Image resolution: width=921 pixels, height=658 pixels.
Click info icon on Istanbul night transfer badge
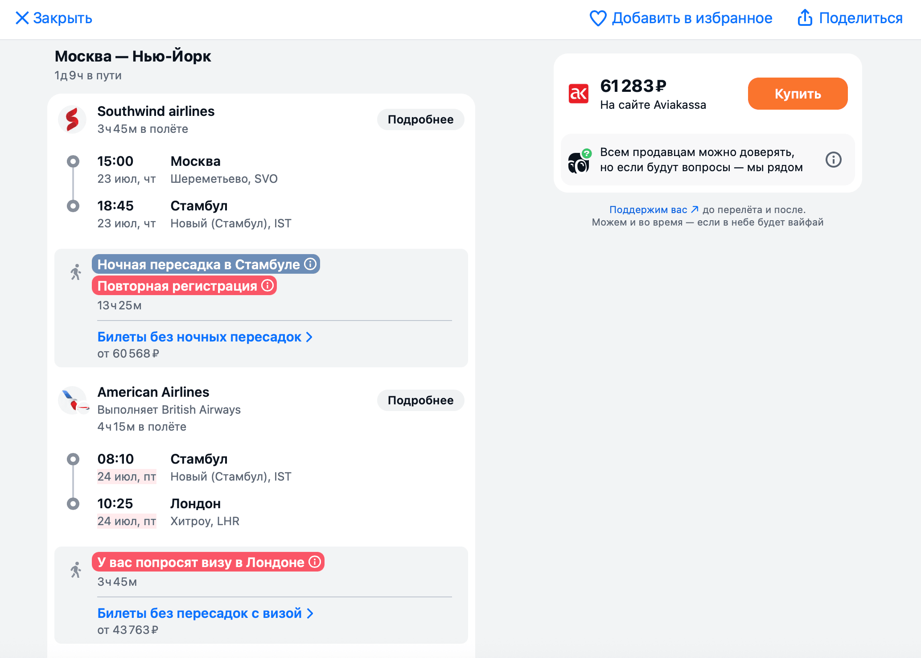(x=310, y=264)
